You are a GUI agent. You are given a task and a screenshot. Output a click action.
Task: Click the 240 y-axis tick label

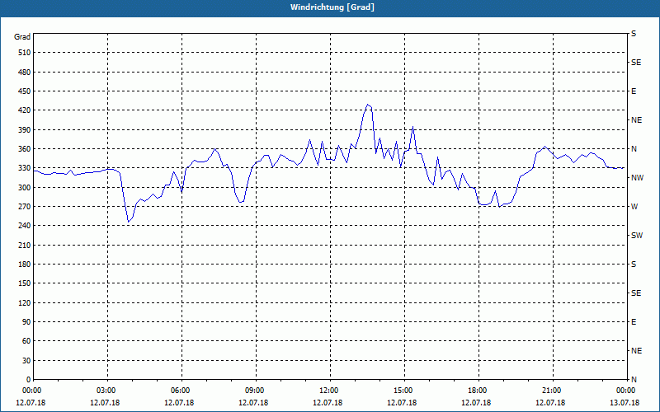[x=25, y=226]
